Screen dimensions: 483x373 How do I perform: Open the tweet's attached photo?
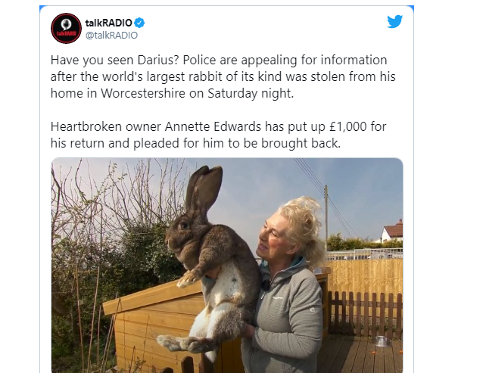coord(227,266)
